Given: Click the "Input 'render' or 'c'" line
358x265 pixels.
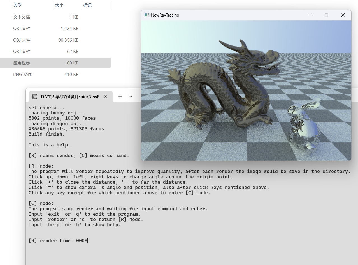Looking at the screenshot, I should point(86,219).
